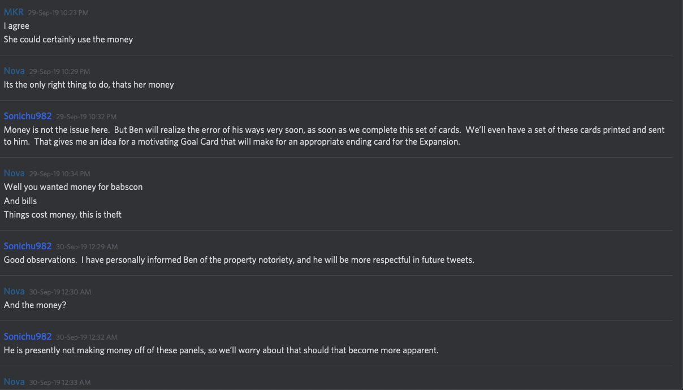Click Sonichu982 username at 12:32 AM

[28, 336]
